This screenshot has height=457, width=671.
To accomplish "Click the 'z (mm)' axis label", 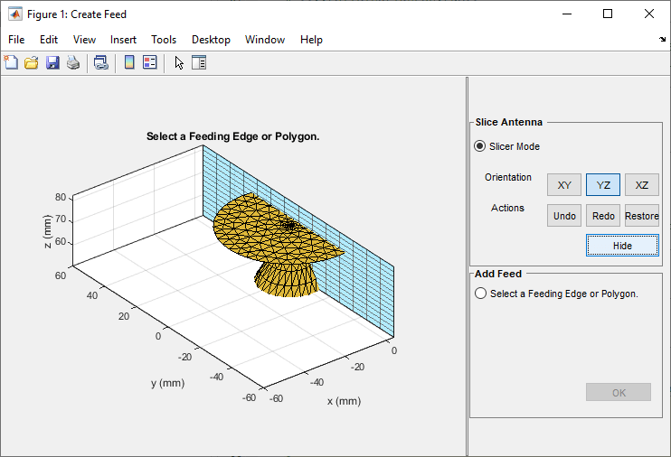I will [x=47, y=231].
